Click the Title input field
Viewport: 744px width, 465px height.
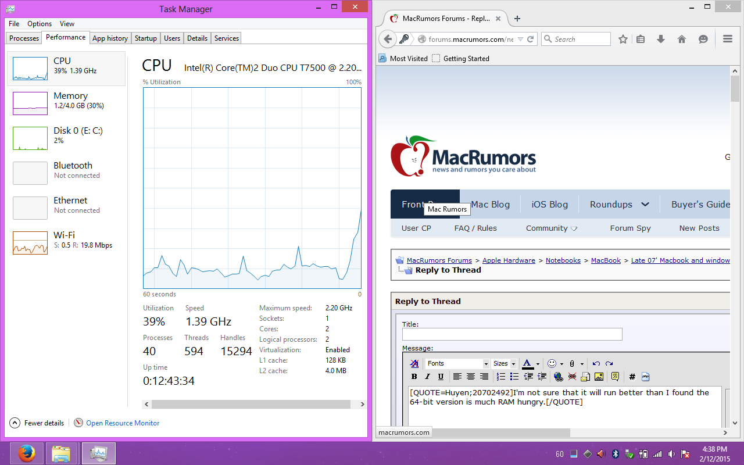coord(512,334)
